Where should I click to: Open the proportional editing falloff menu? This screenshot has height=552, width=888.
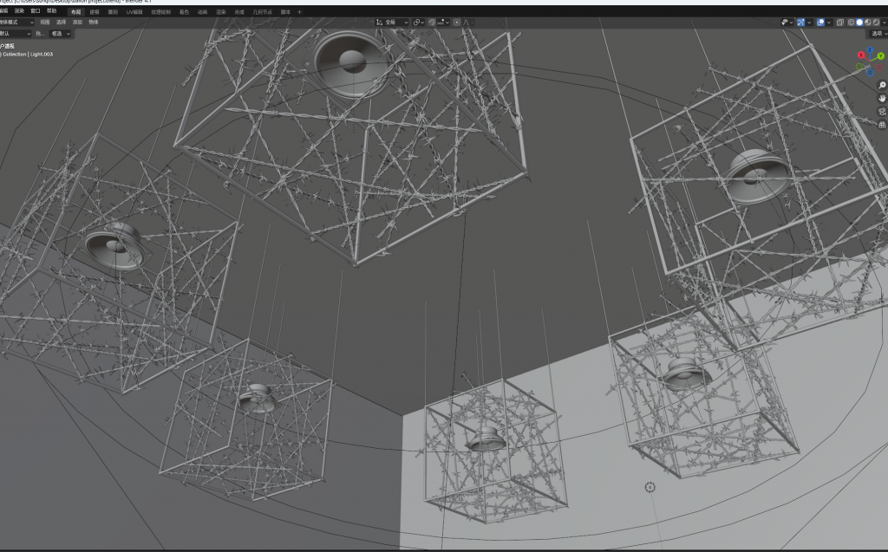[x=467, y=22]
